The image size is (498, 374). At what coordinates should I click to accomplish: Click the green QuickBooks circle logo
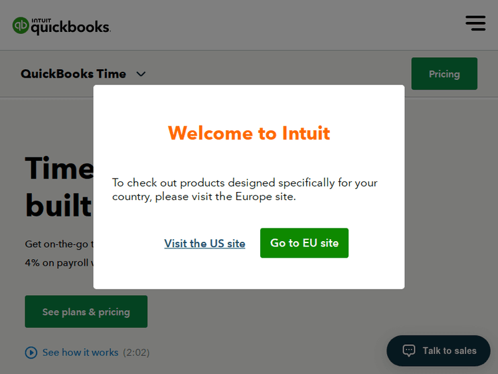tap(21, 26)
